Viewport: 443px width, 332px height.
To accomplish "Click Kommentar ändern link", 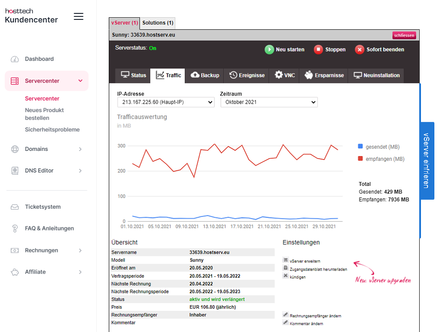I will (306, 323).
